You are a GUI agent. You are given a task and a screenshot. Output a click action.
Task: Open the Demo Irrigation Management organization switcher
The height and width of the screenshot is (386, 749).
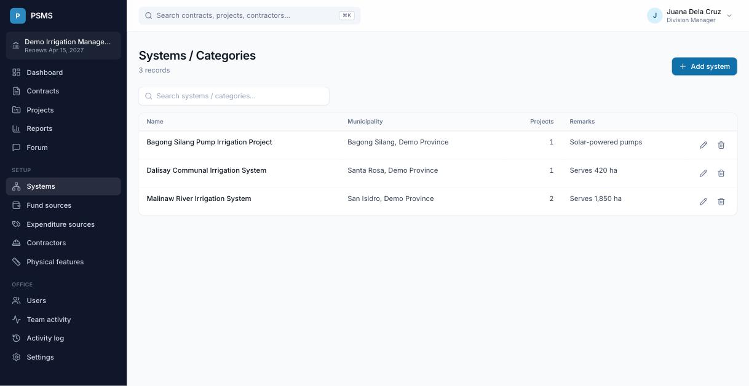[x=63, y=45]
